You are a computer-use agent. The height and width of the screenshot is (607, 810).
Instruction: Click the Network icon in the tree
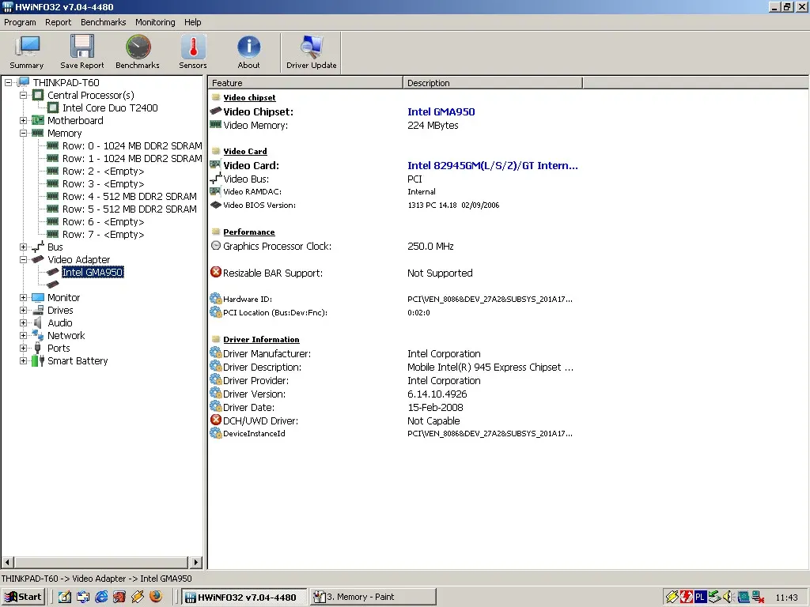[38, 335]
